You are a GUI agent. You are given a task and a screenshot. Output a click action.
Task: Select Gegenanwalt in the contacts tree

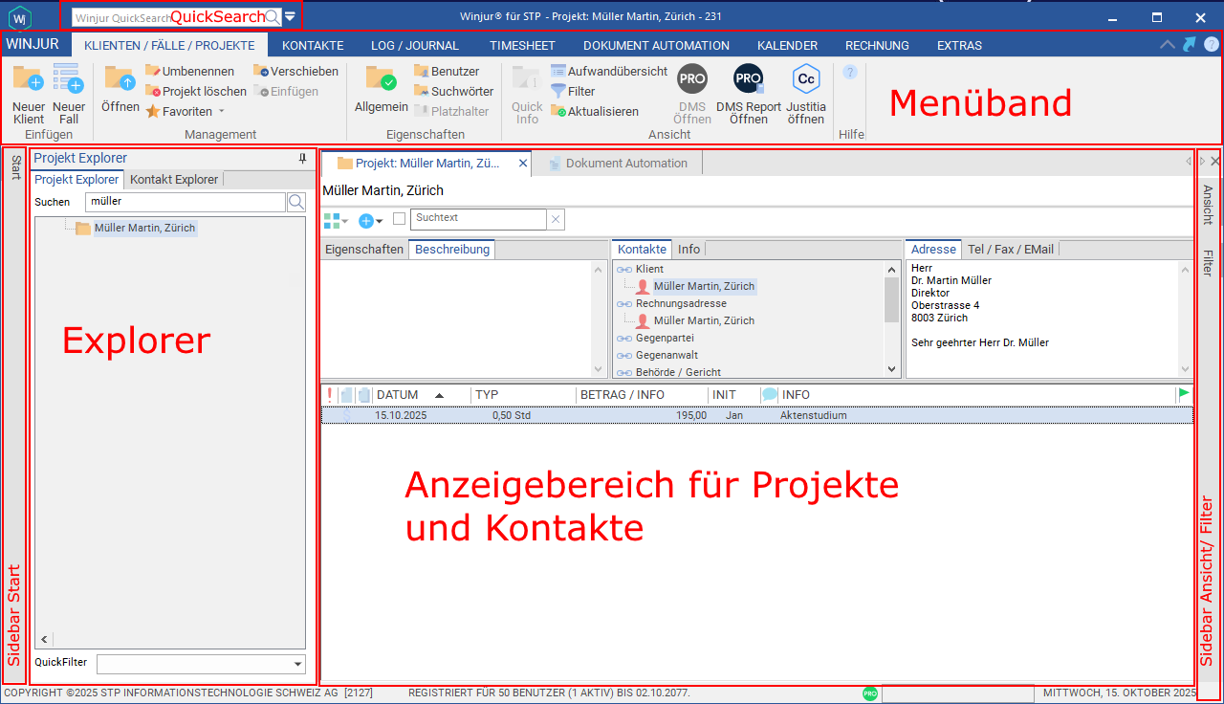665,355
